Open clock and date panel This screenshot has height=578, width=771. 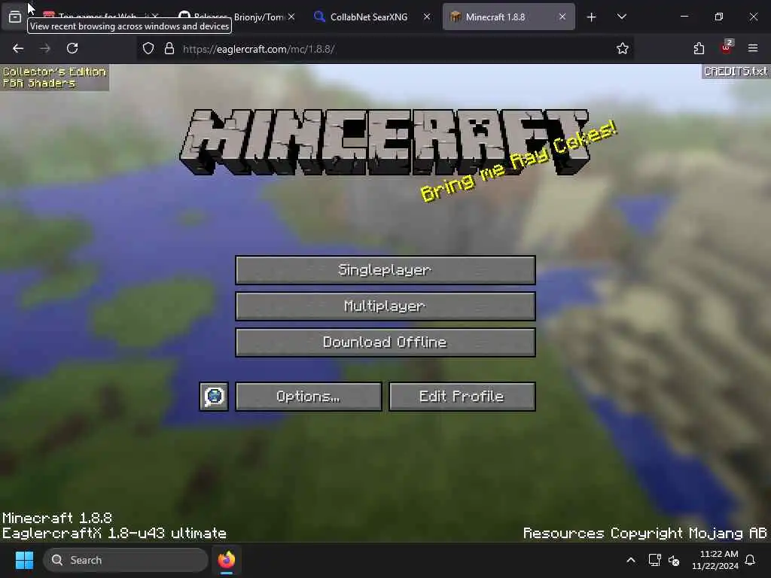(715, 560)
